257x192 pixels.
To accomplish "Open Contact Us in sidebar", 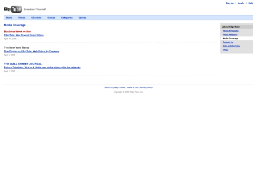I will point(228,42).
